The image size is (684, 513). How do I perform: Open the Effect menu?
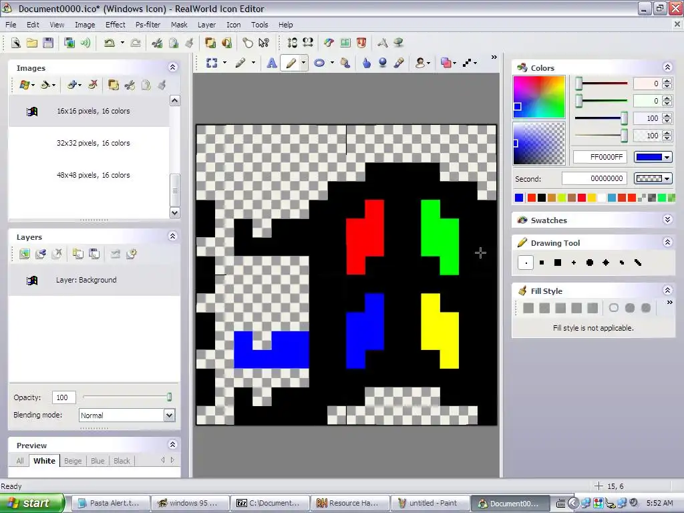coord(115,25)
